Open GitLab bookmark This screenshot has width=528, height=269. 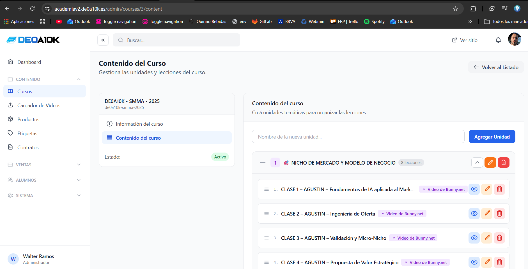pyautogui.click(x=262, y=22)
